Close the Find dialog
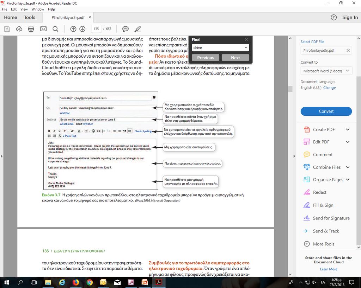 coord(246,39)
